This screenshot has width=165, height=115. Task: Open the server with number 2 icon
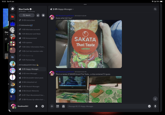[x=13, y=91]
